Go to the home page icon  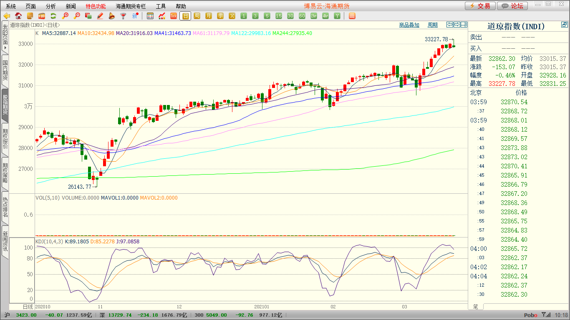tap(18, 16)
